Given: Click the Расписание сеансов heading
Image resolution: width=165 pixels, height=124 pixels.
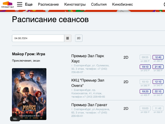Looking at the screenshot, I should click(x=50, y=19).
